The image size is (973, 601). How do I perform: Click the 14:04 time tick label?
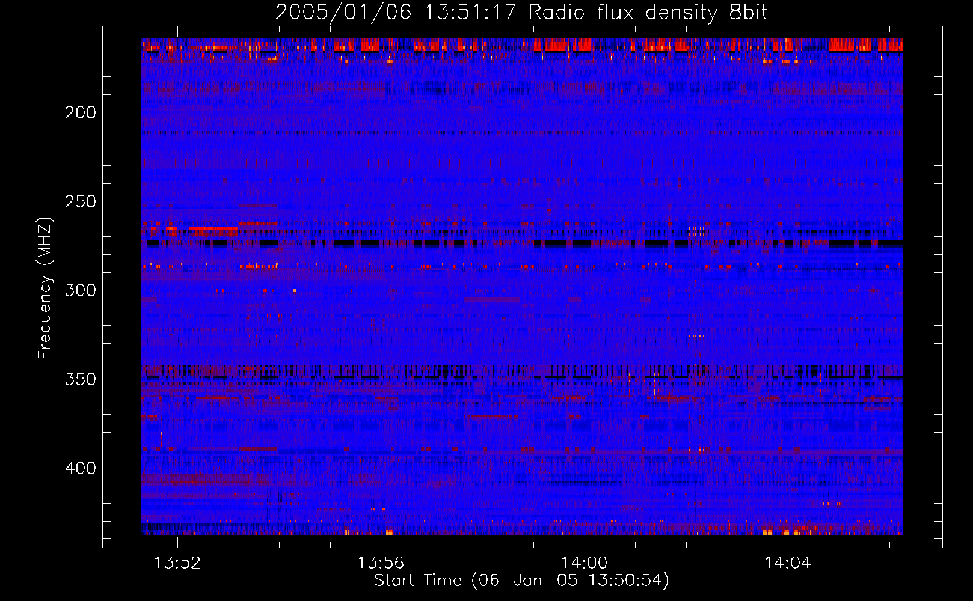[787, 563]
